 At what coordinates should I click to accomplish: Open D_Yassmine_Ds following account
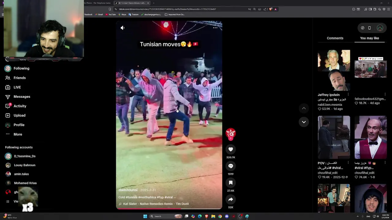(20, 156)
